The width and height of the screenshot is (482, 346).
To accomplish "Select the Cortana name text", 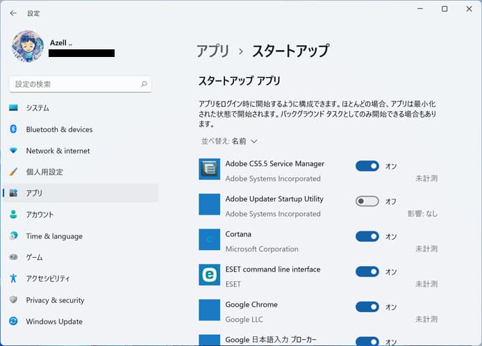I will pos(238,234).
